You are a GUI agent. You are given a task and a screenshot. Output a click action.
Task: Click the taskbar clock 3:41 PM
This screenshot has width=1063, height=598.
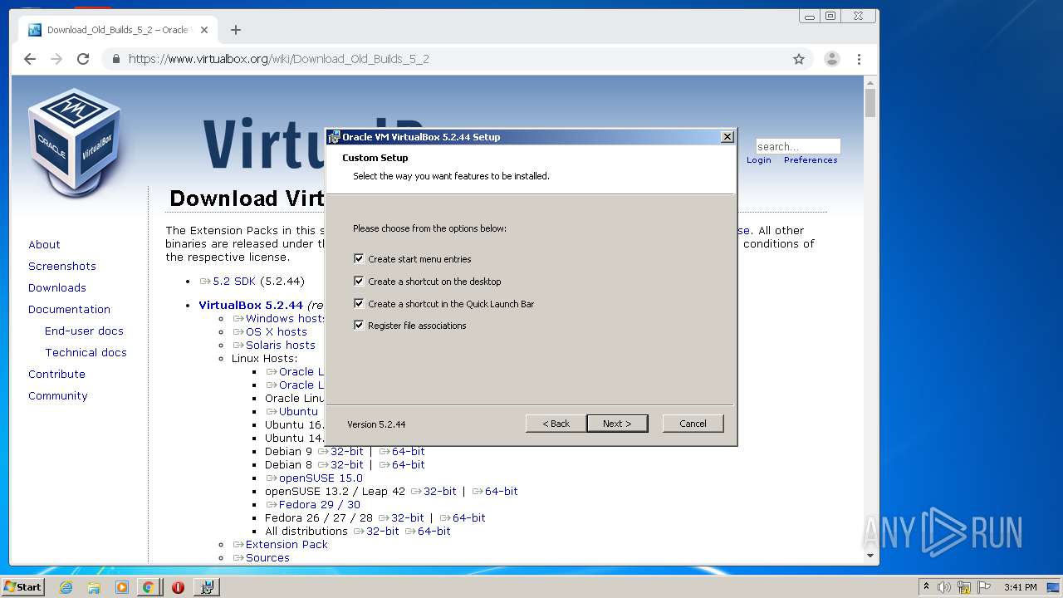tap(1020, 587)
